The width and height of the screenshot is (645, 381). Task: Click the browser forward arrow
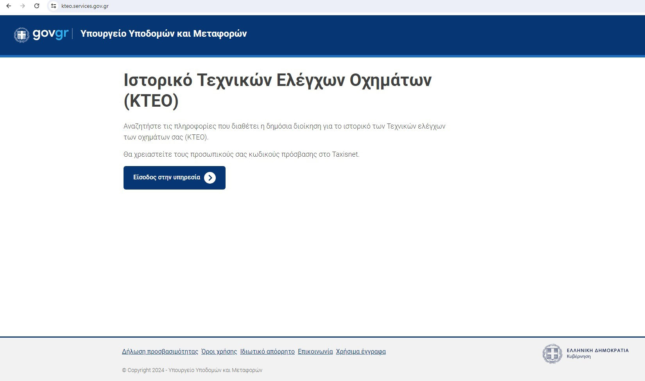click(x=23, y=6)
